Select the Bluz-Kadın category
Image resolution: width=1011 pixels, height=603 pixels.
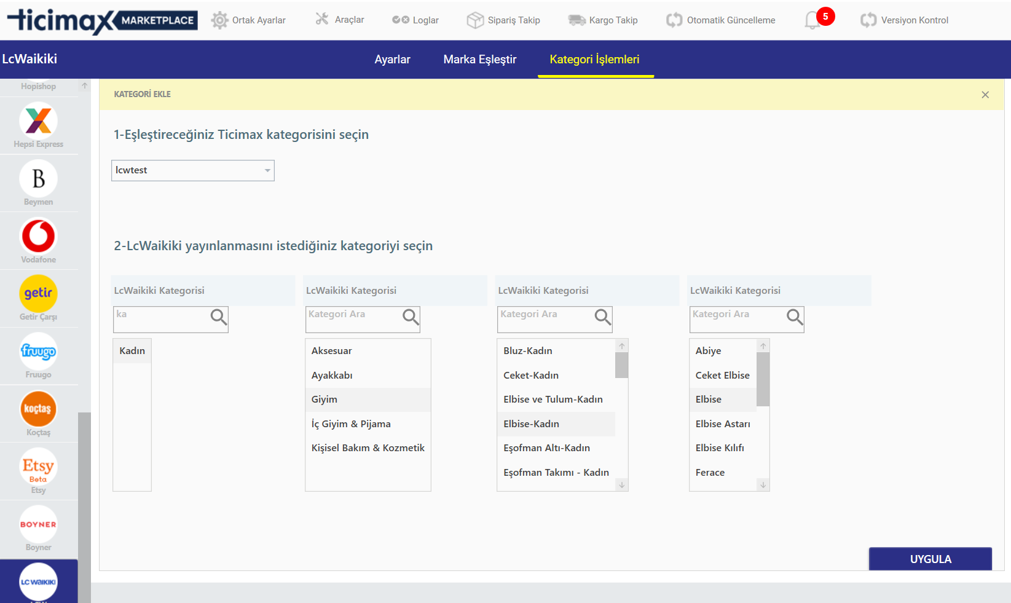556,351
